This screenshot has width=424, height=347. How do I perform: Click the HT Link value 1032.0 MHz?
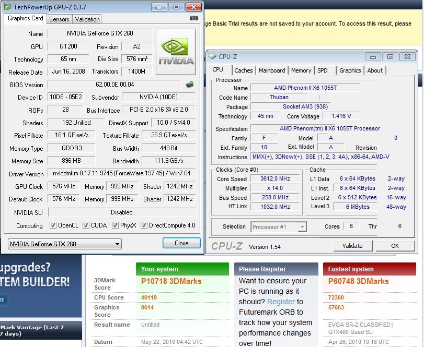[276, 207]
